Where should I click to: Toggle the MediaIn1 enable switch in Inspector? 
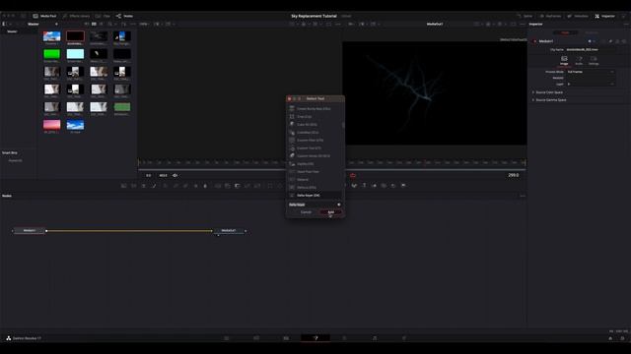pos(535,41)
